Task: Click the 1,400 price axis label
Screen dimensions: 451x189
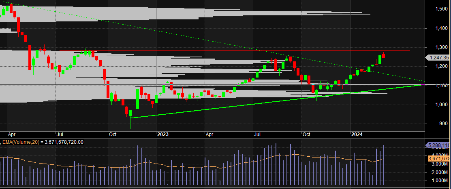Action: click(x=440, y=28)
